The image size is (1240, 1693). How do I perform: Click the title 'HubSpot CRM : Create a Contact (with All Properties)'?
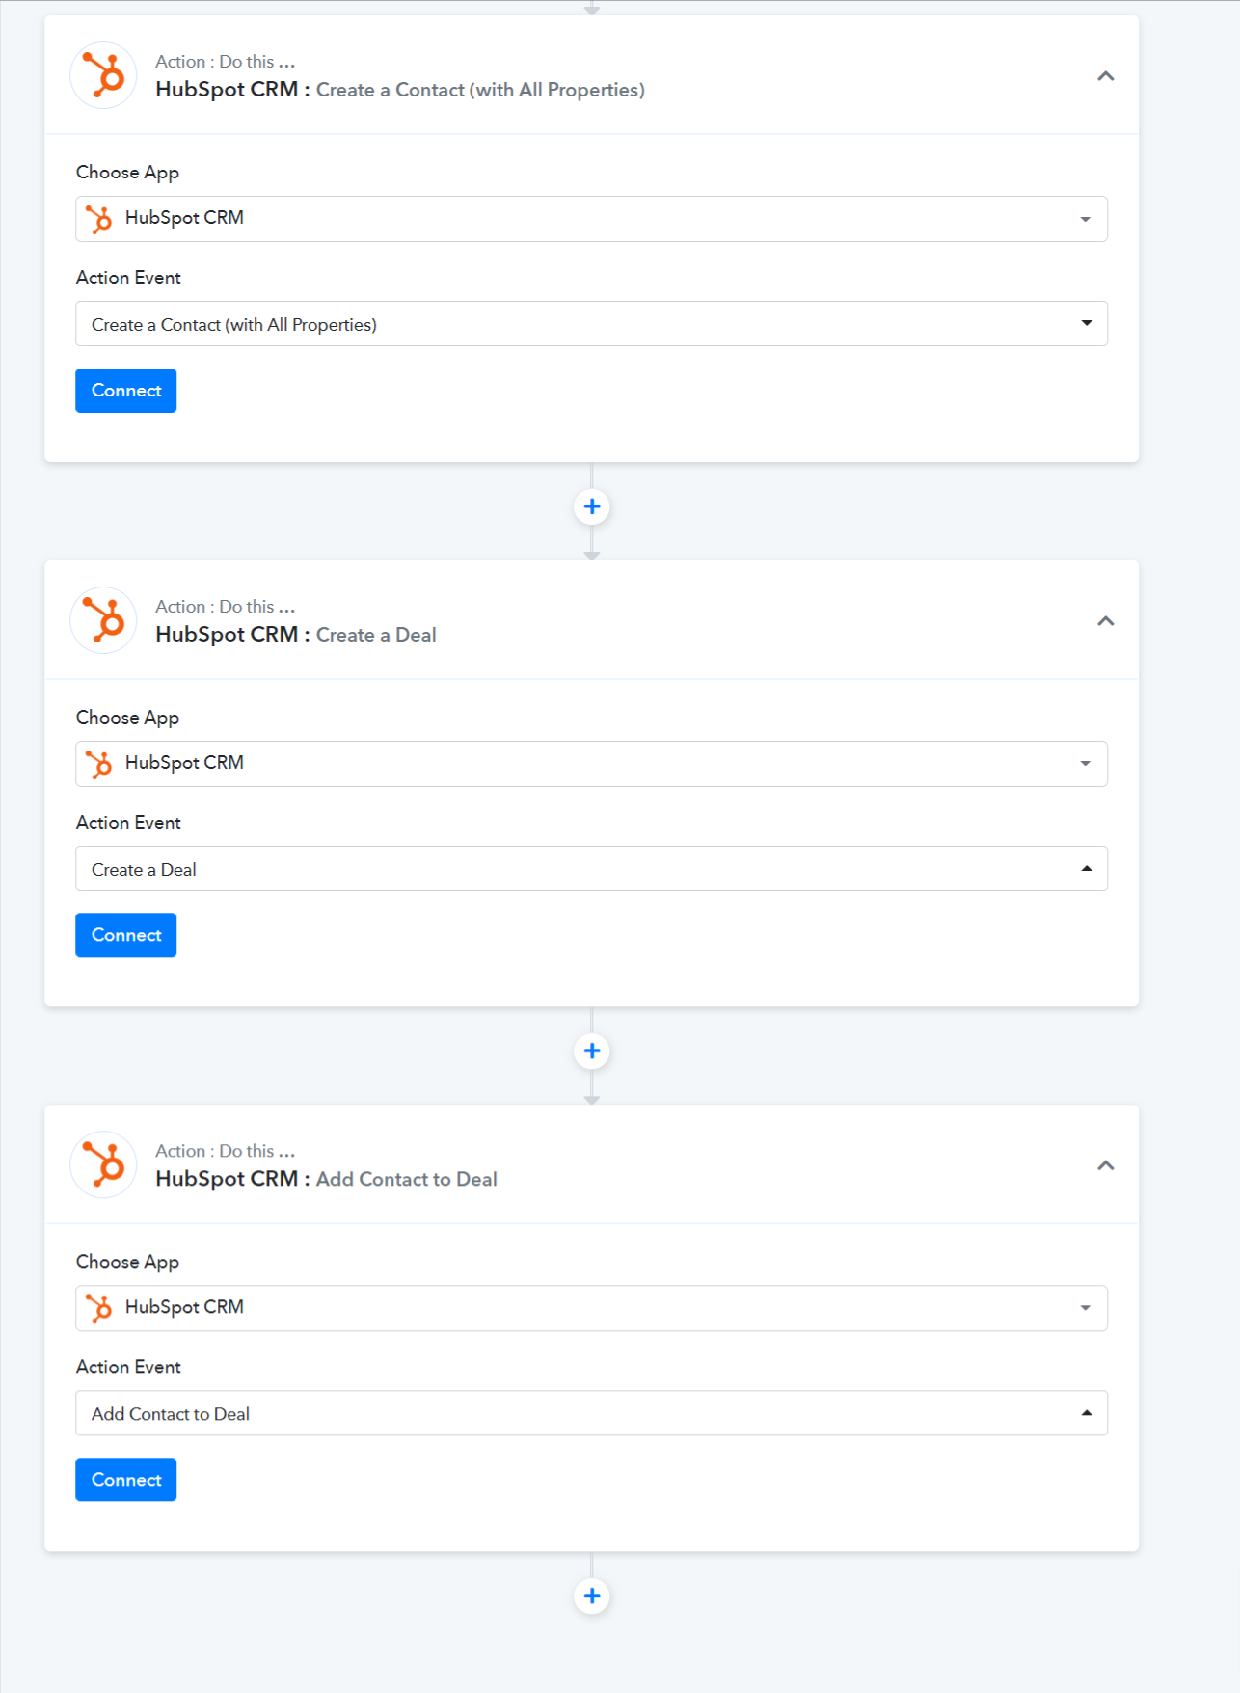pyautogui.click(x=400, y=90)
